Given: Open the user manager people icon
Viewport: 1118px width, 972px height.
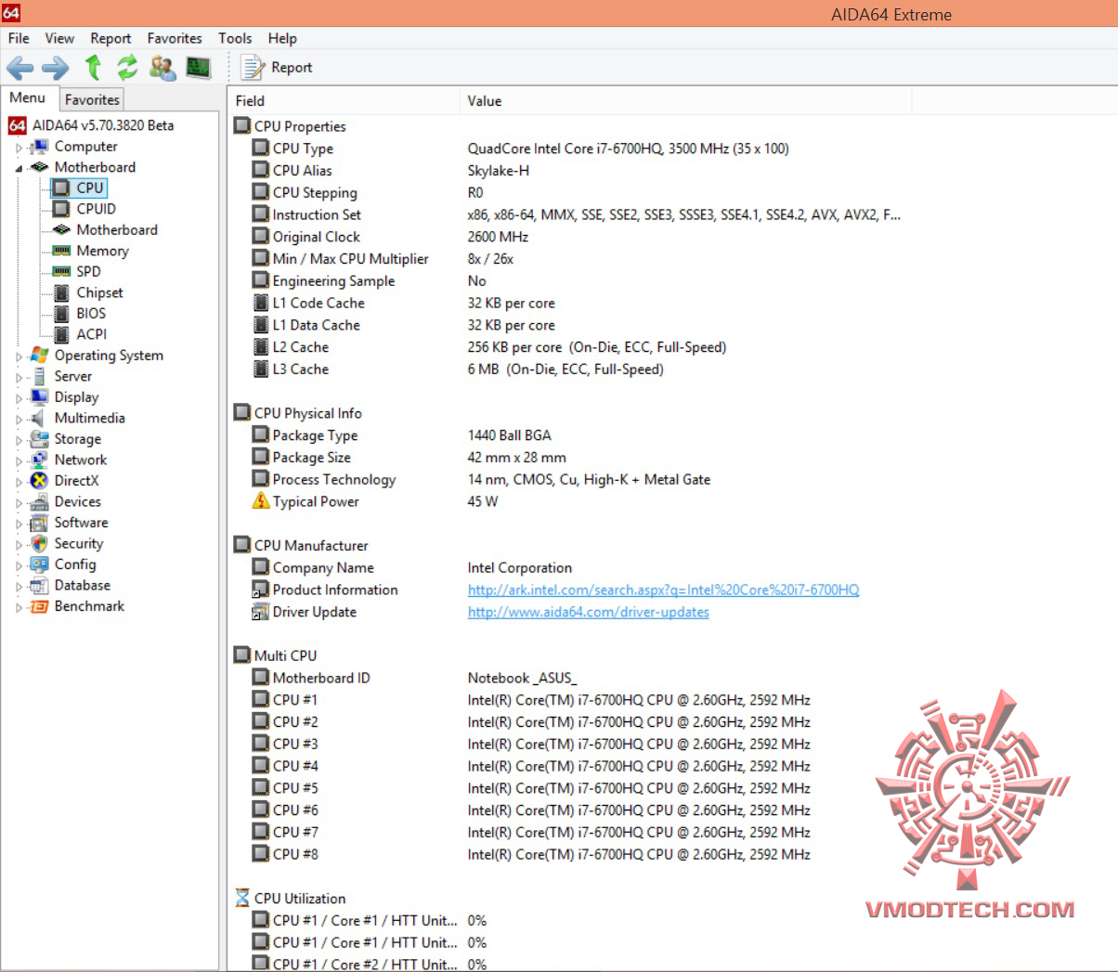Looking at the screenshot, I should [162, 68].
